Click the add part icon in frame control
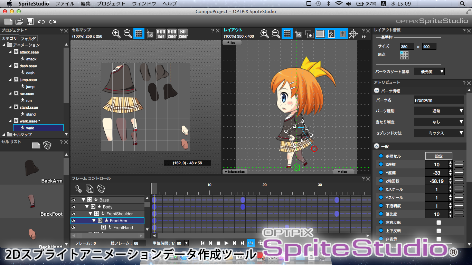Screen dimensions: 472x265 78,188
